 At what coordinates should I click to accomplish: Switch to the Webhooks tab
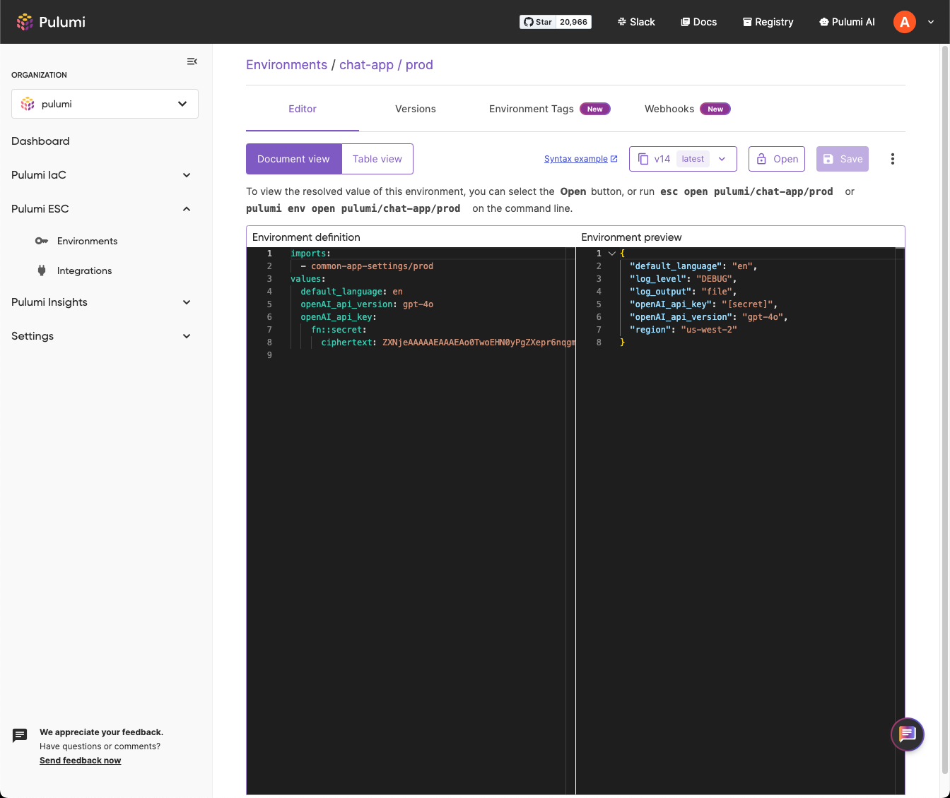coord(687,109)
